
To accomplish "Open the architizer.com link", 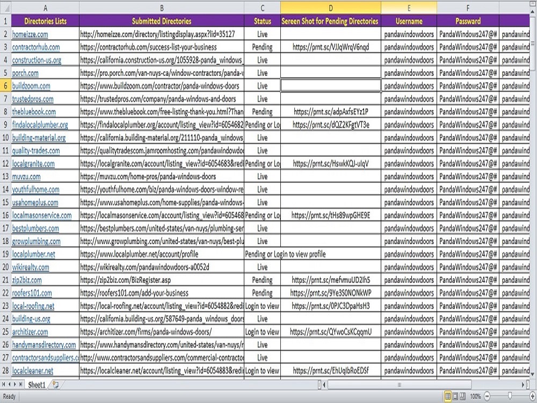I will point(30,332).
